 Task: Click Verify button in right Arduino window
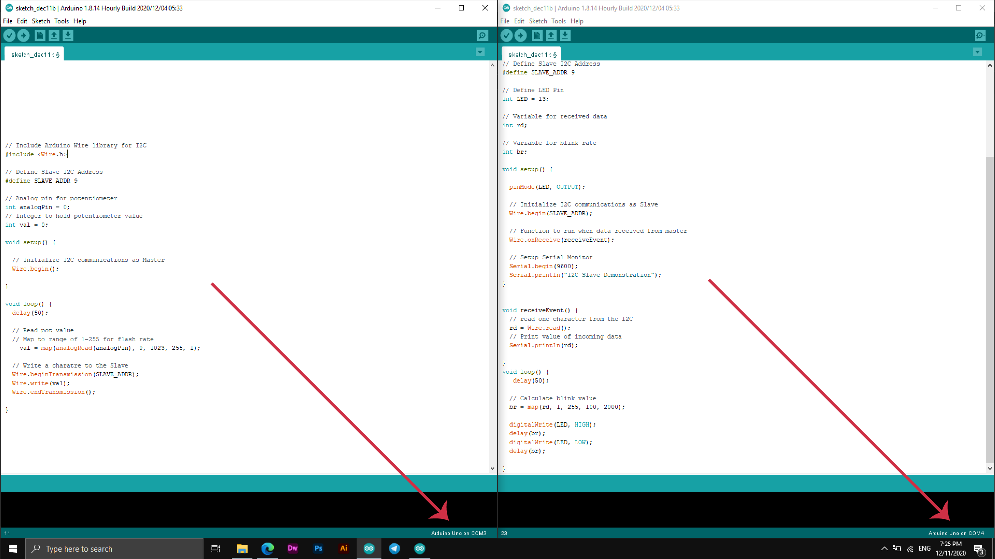(506, 36)
